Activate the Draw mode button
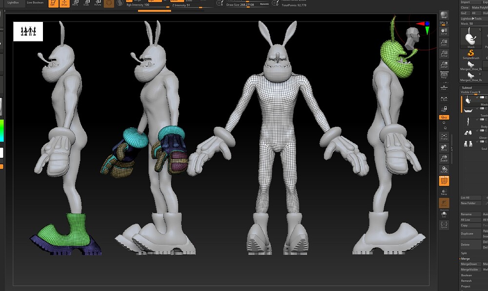This screenshot has height=291, width=488. tap(64, 3)
